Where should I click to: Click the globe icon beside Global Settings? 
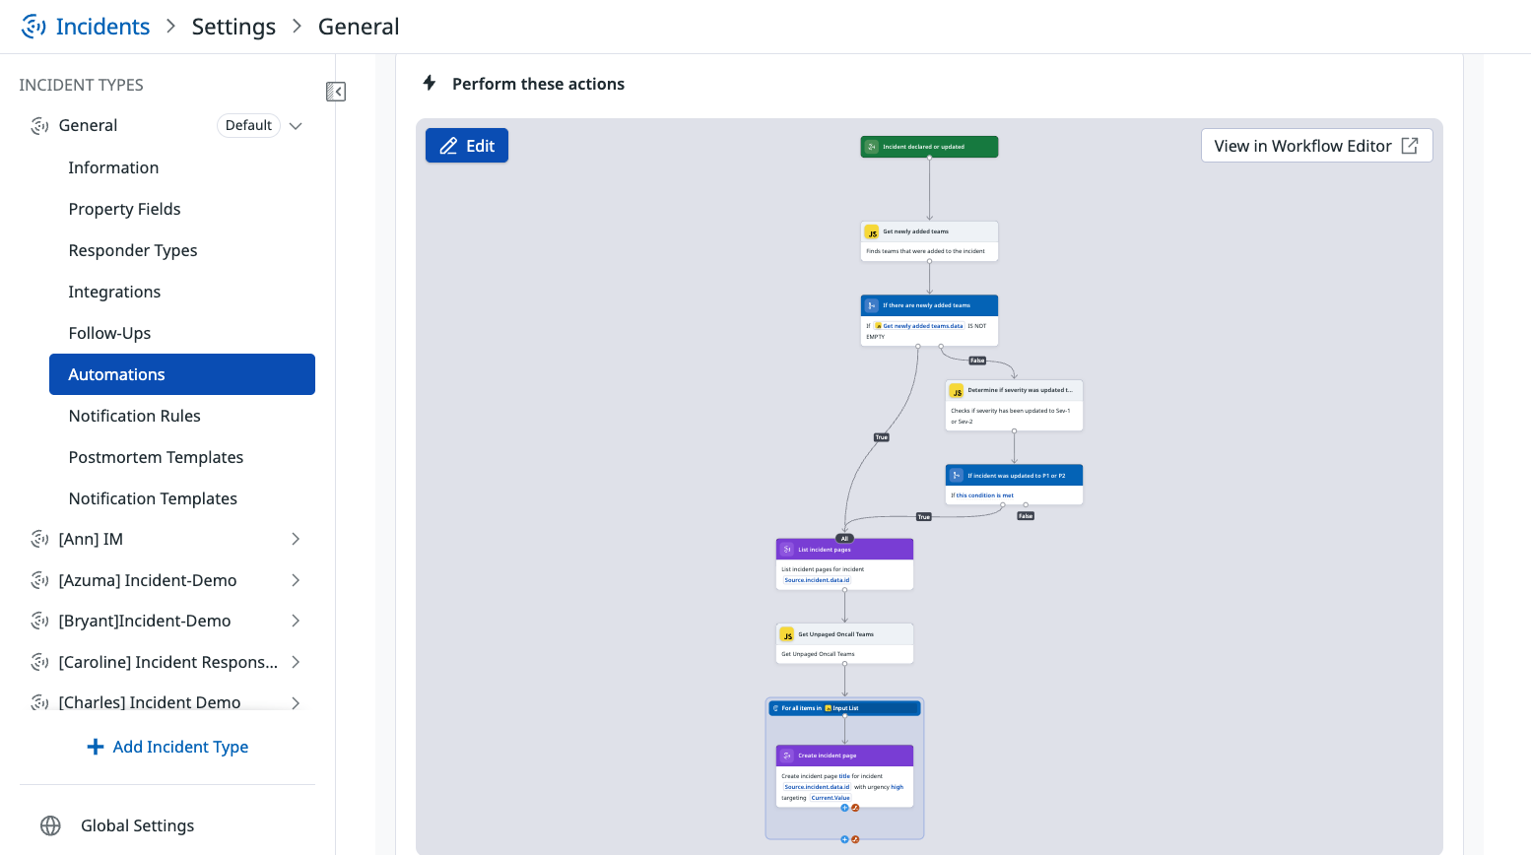pos(50,825)
